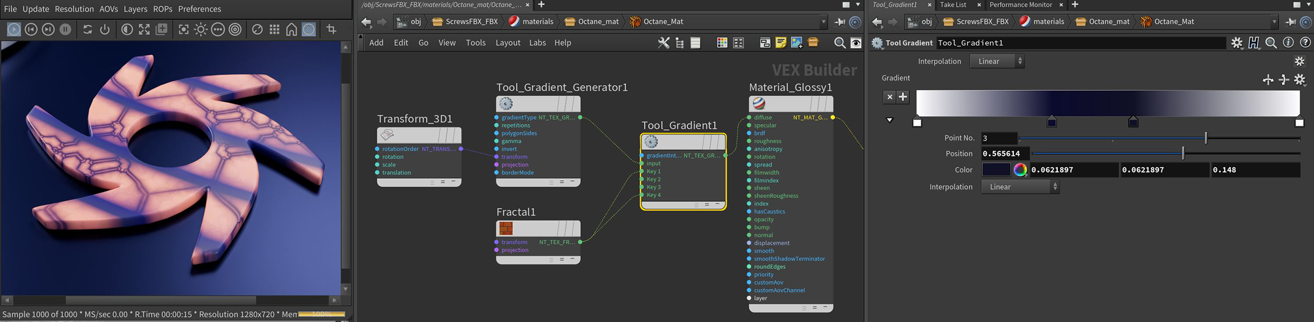Toggle the pin on network editor pane
The image size is (1314, 322).
coord(839,22)
